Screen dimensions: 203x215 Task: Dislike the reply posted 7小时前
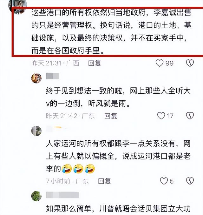pyautogui.click(x=190, y=181)
